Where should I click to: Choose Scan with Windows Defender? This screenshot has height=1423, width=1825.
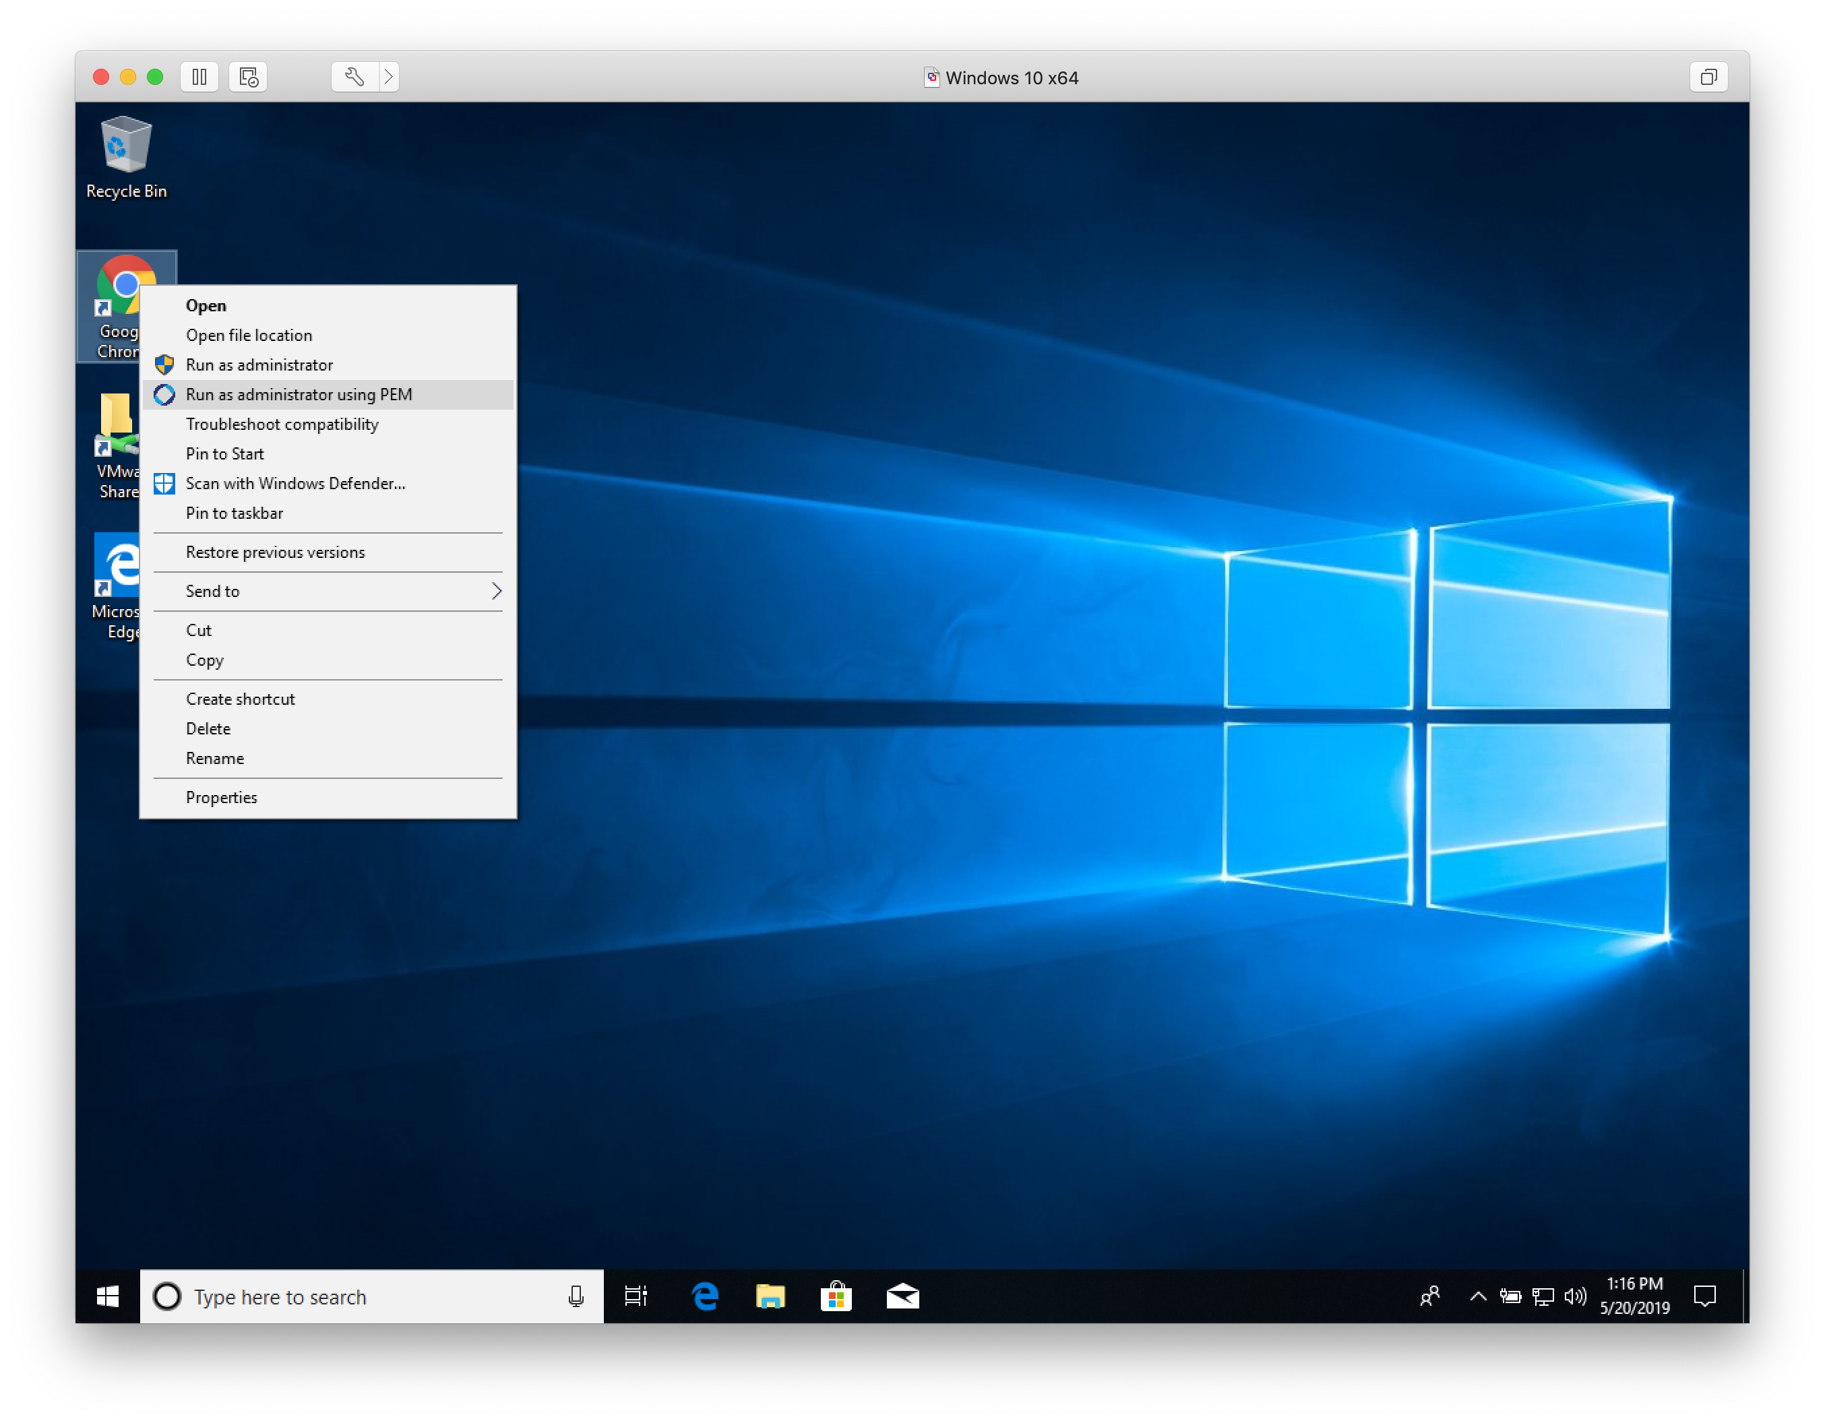[x=328, y=484]
